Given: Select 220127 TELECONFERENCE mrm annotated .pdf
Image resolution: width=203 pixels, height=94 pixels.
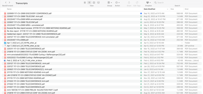Looking at the screenshot, I should [x=33, y=37].
